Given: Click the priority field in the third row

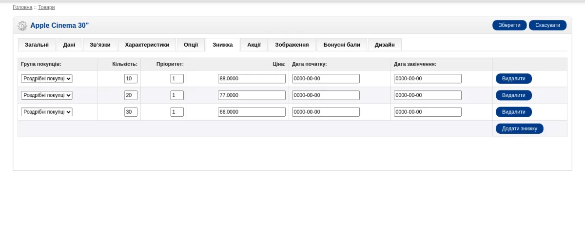Looking at the screenshot, I should pos(177,112).
